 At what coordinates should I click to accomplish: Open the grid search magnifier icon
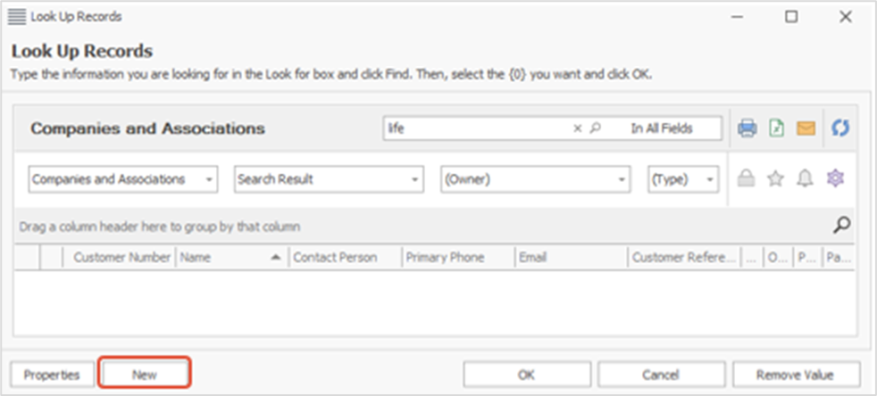(841, 226)
